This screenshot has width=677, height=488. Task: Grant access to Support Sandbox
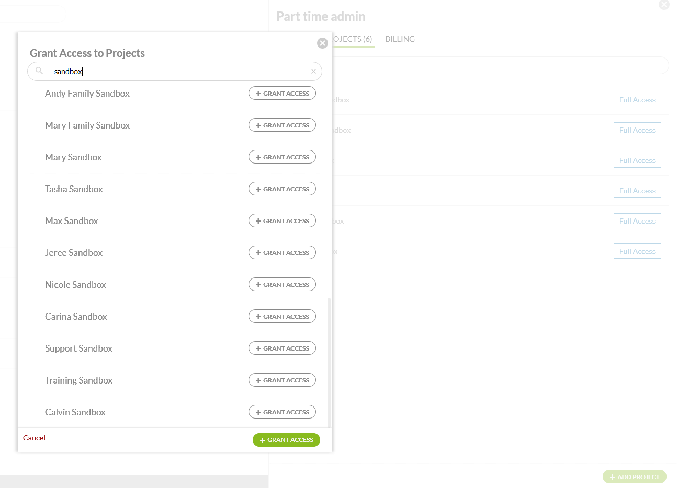point(282,348)
